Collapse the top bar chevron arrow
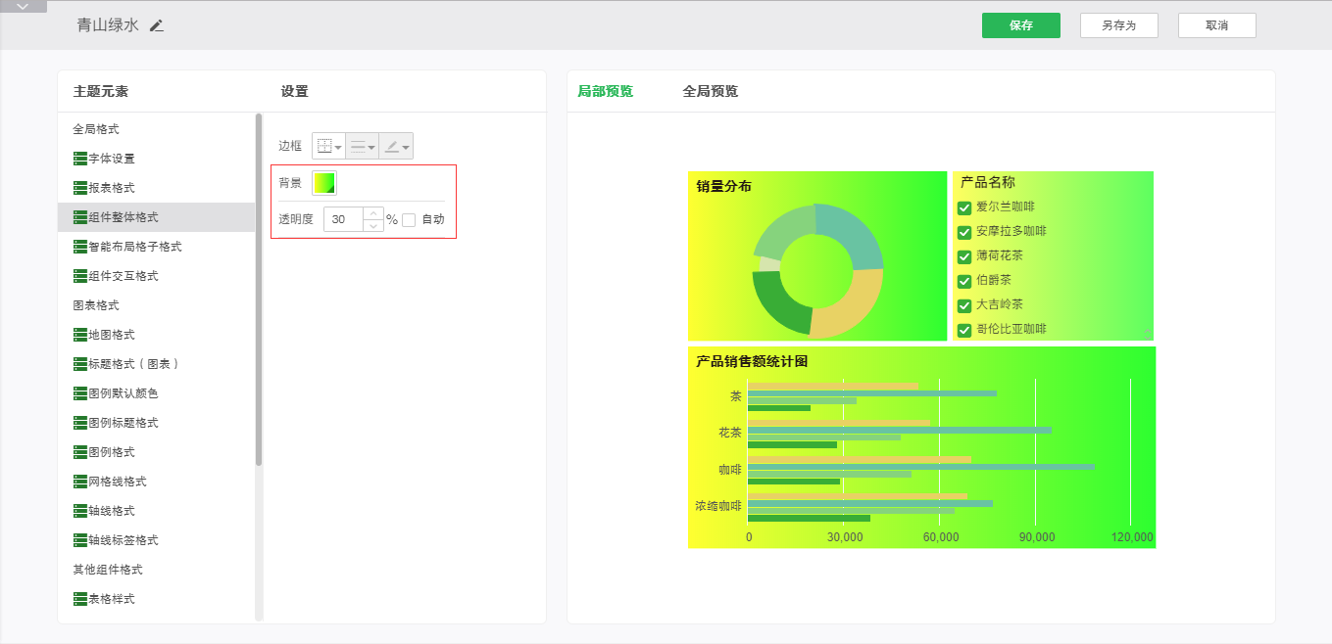 [24, 7]
